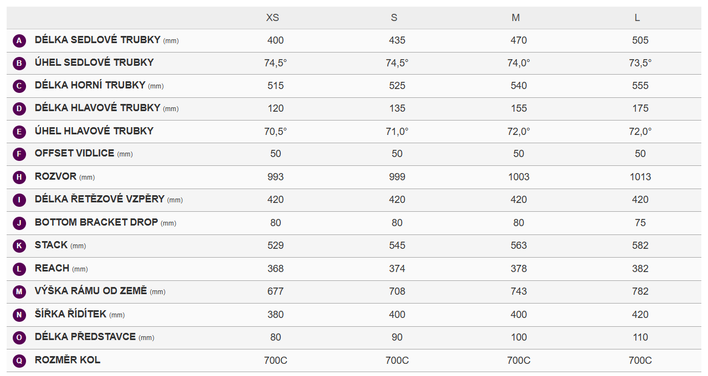Click the L size column header
The image size is (708, 376).
coord(637,18)
